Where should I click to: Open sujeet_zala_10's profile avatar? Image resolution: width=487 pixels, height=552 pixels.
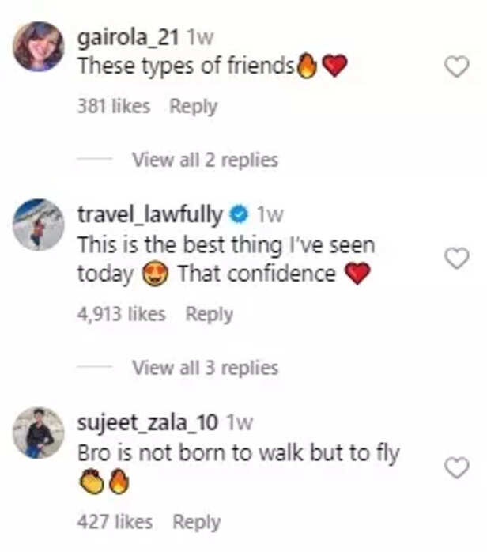[x=38, y=433]
